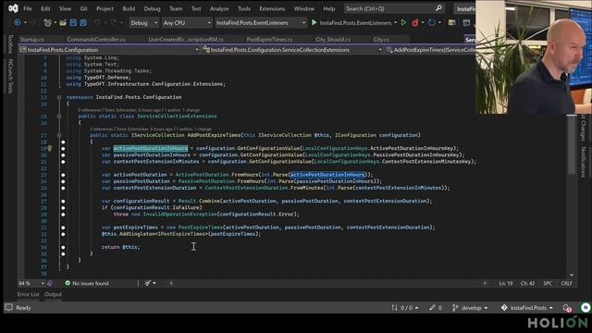Screen dimensions: 592x333
Task: Click the code cleanup broom icon
Action: [148, 283]
